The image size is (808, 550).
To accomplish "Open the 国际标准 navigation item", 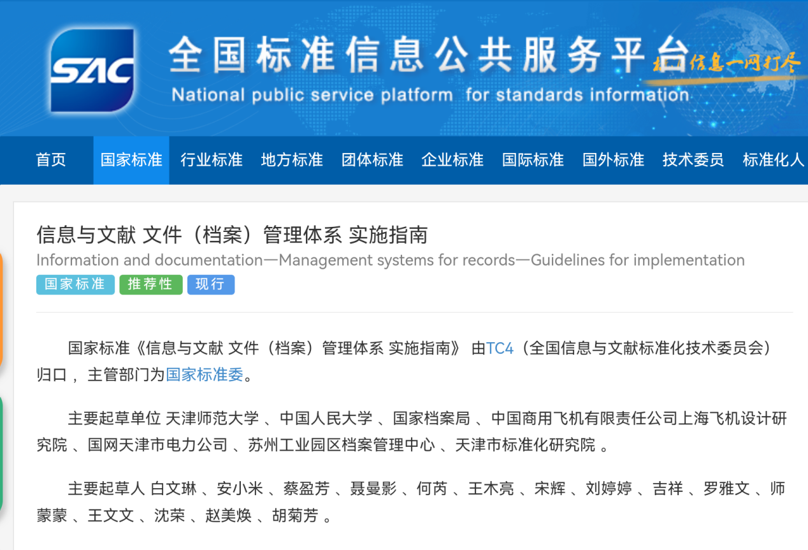I will (x=533, y=160).
